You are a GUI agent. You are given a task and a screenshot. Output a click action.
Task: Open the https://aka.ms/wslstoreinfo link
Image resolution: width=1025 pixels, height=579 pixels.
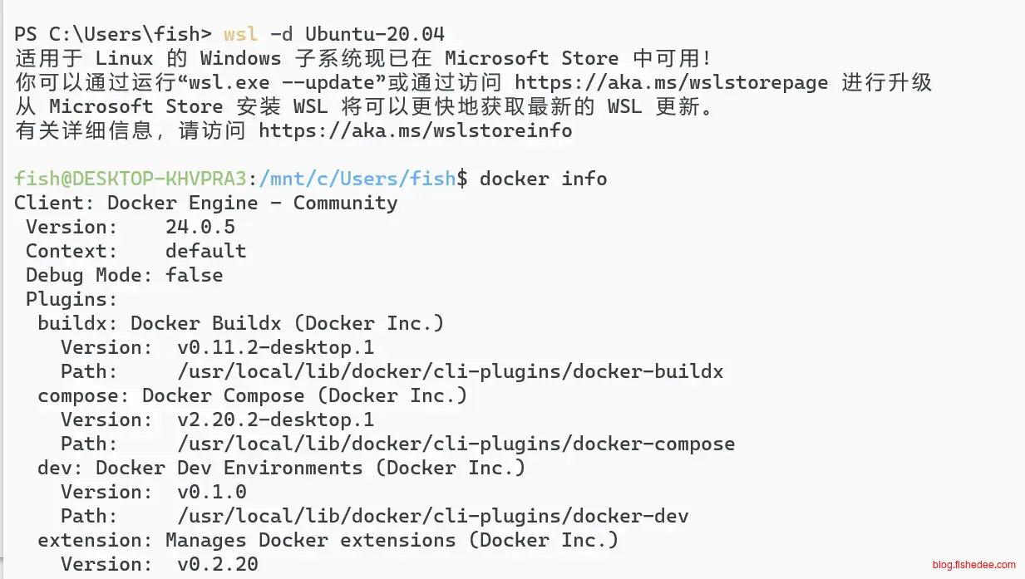415,130
